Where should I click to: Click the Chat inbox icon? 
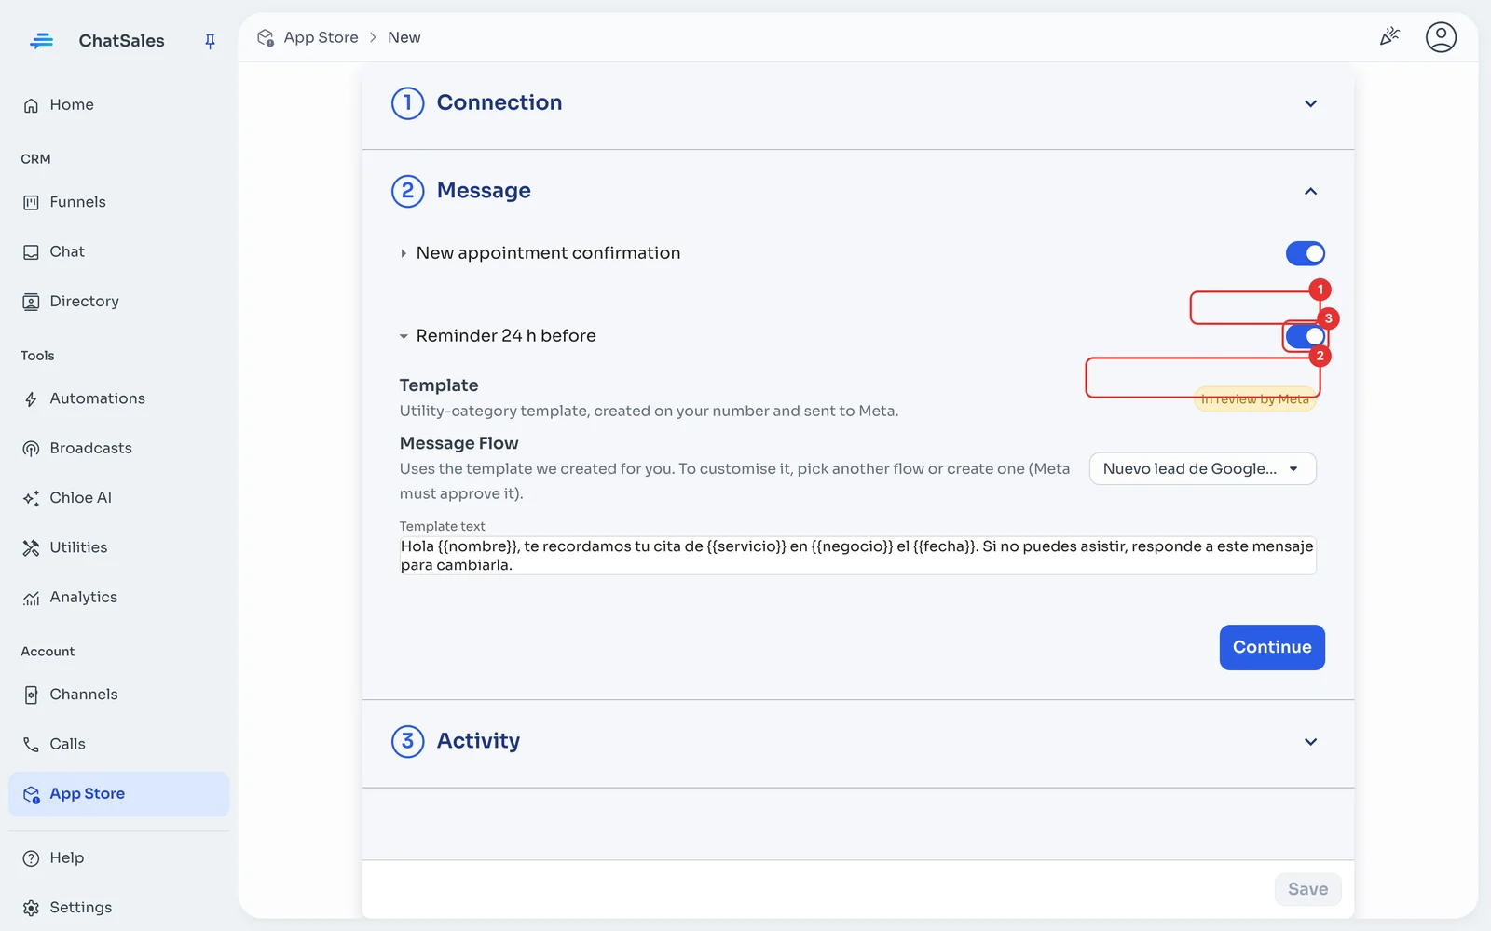31,252
